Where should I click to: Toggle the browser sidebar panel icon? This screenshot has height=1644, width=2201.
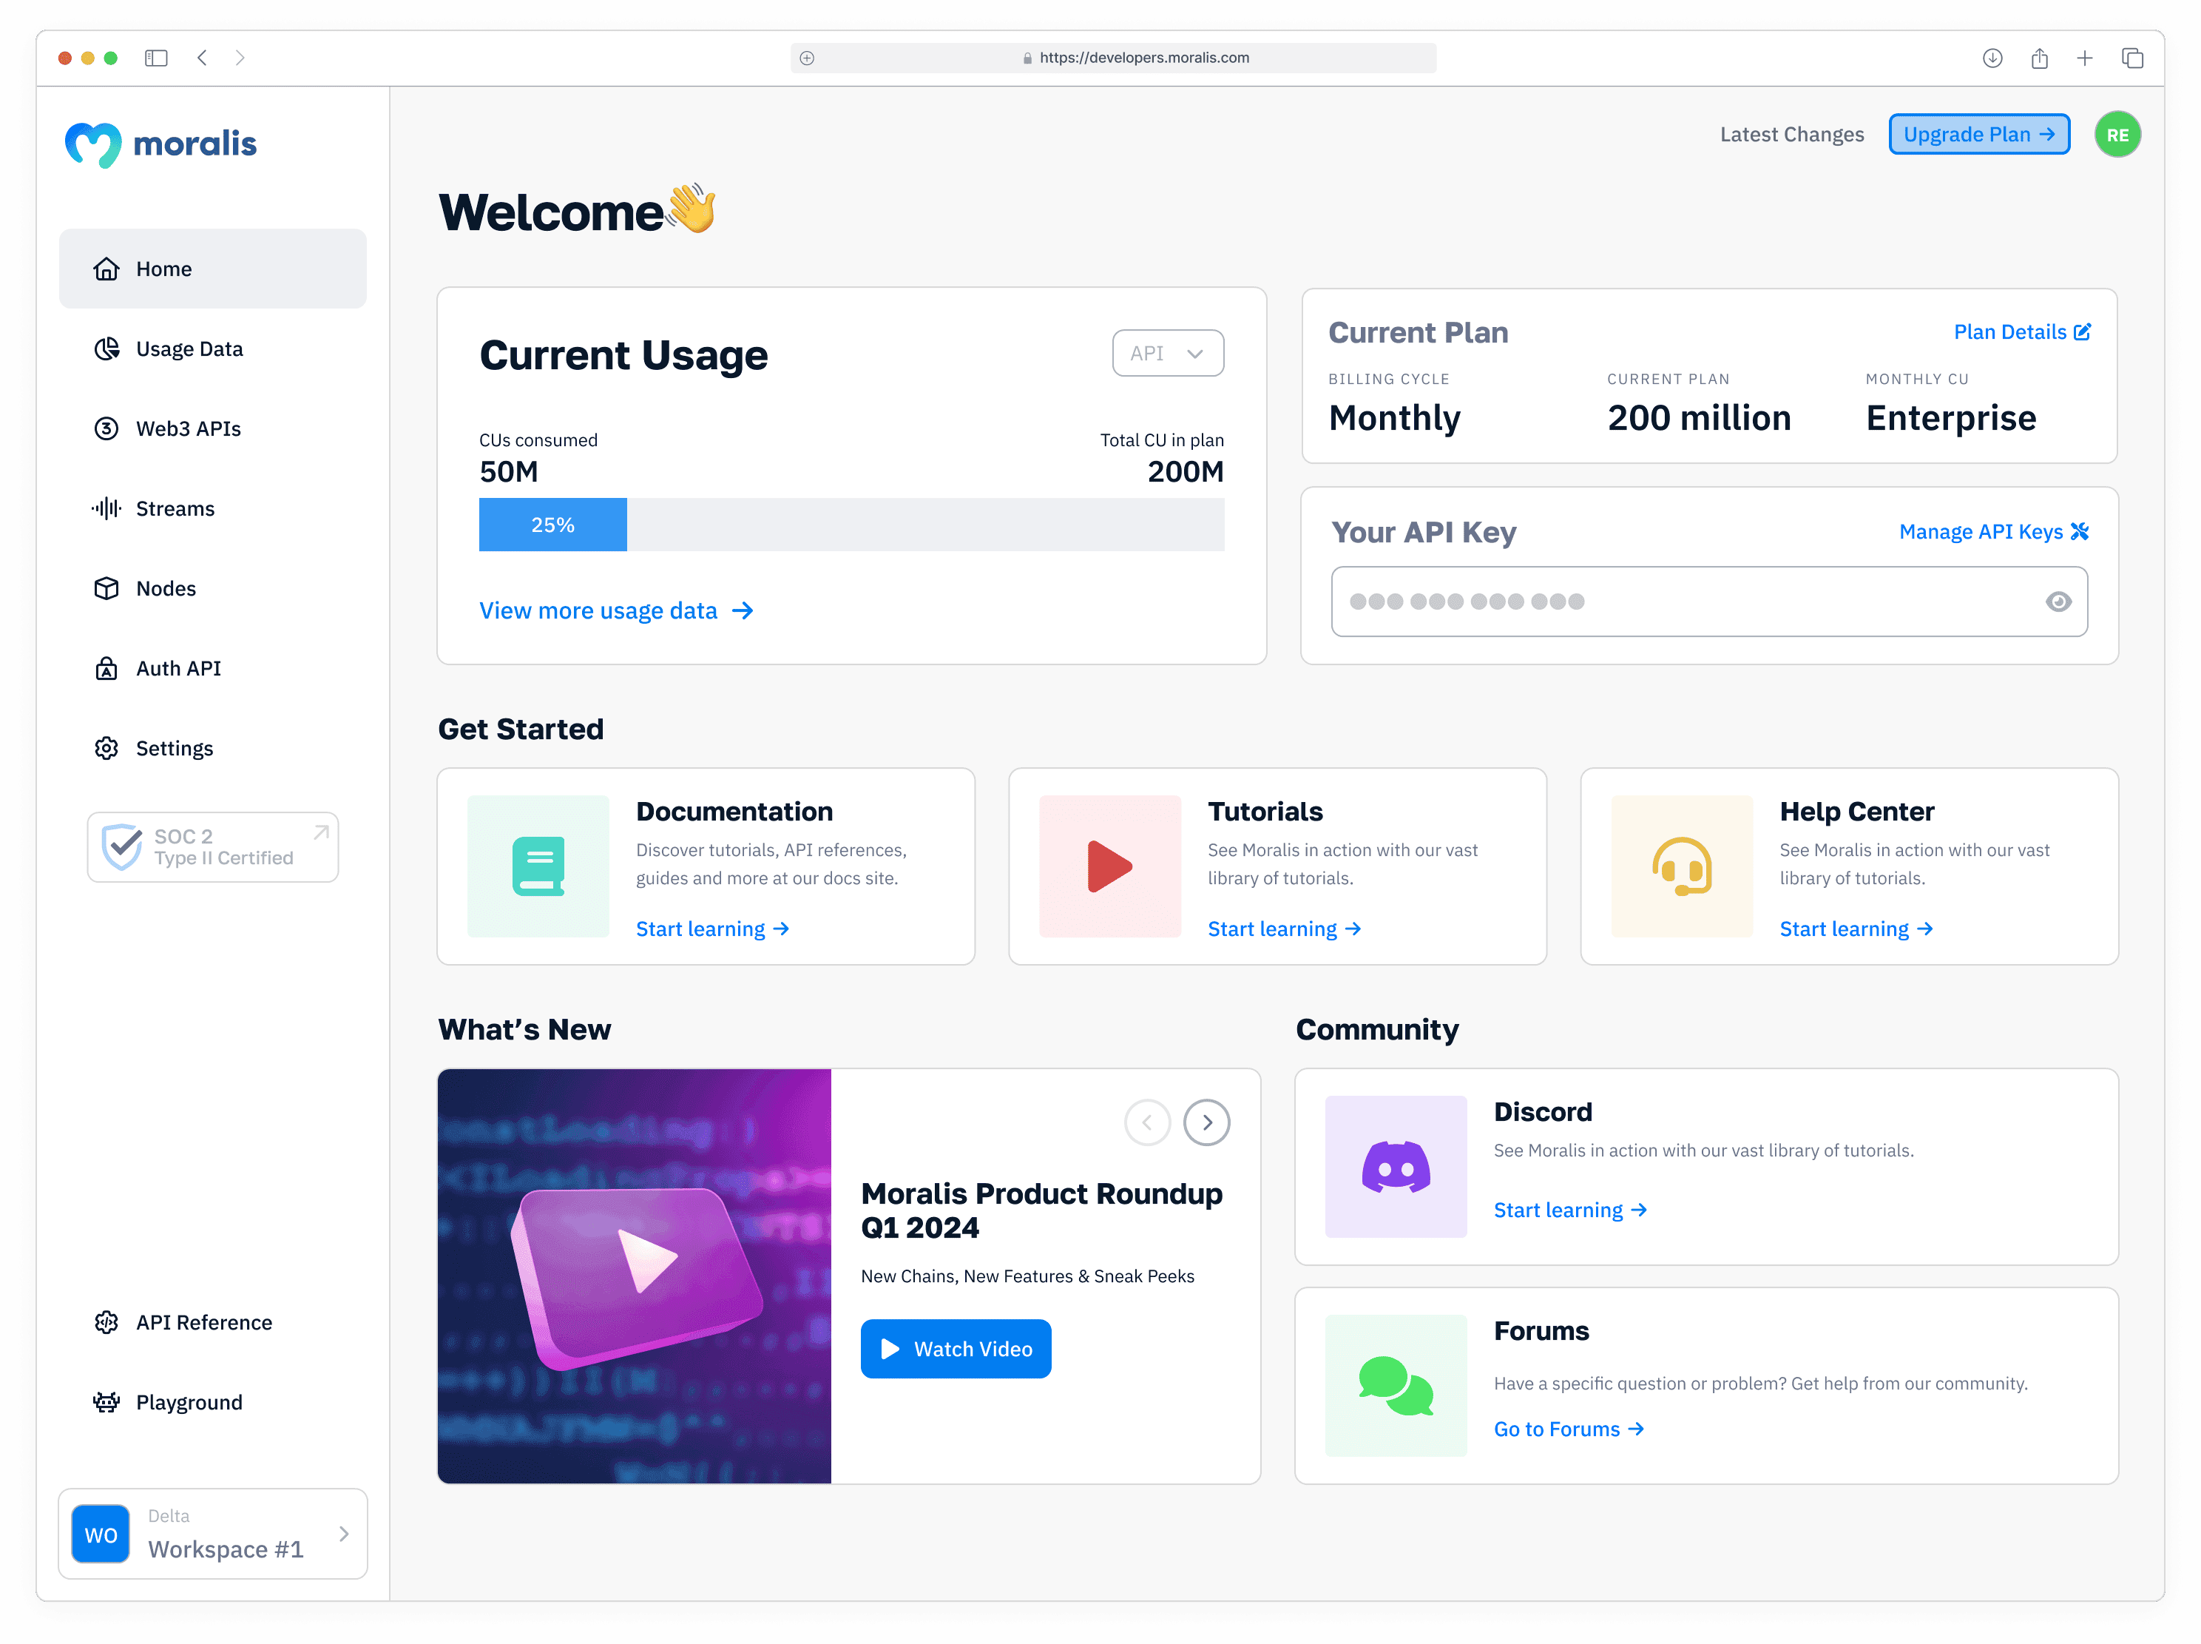point(156,58)
